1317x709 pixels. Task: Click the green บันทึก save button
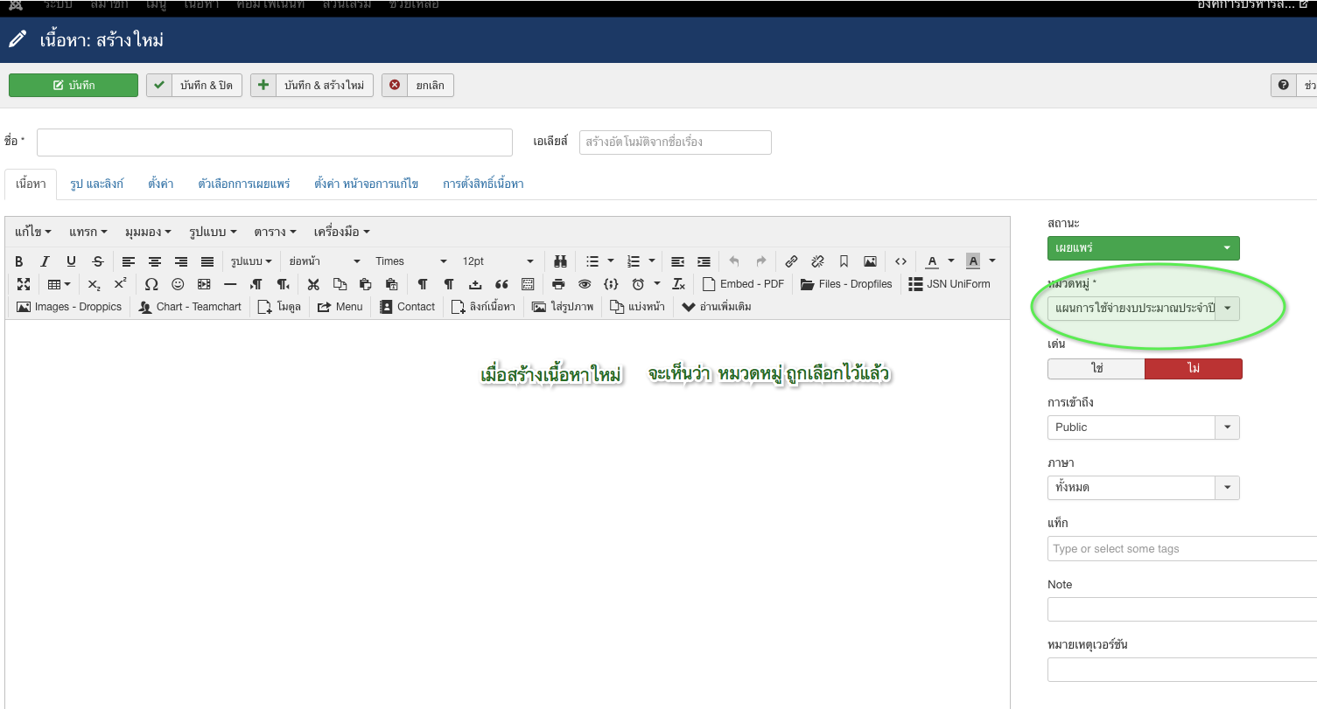[74, 85]
